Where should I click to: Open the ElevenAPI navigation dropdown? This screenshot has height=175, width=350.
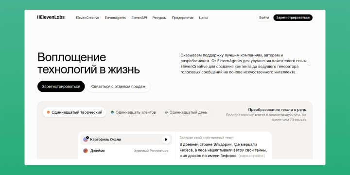click(x=139, y=18)
